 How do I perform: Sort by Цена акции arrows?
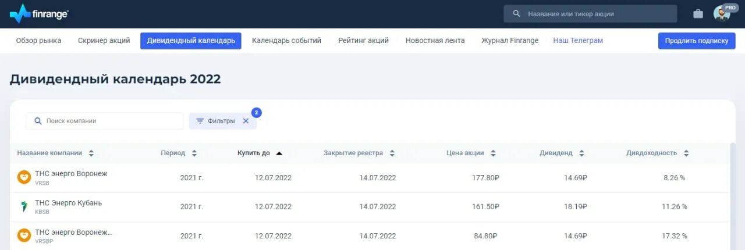[493, 153]
